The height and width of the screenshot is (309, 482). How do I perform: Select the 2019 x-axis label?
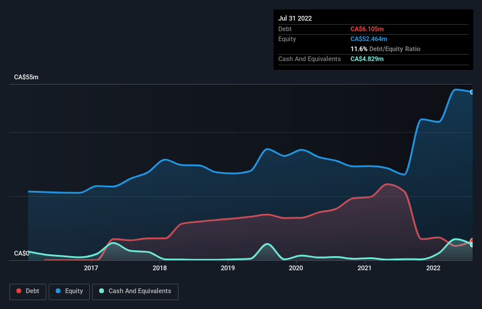[228, 268]
